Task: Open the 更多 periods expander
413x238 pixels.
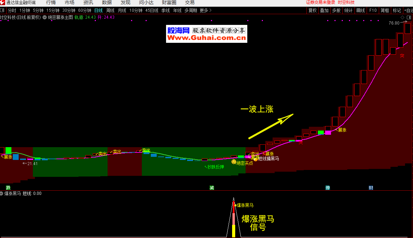Action: click(205, 10)
